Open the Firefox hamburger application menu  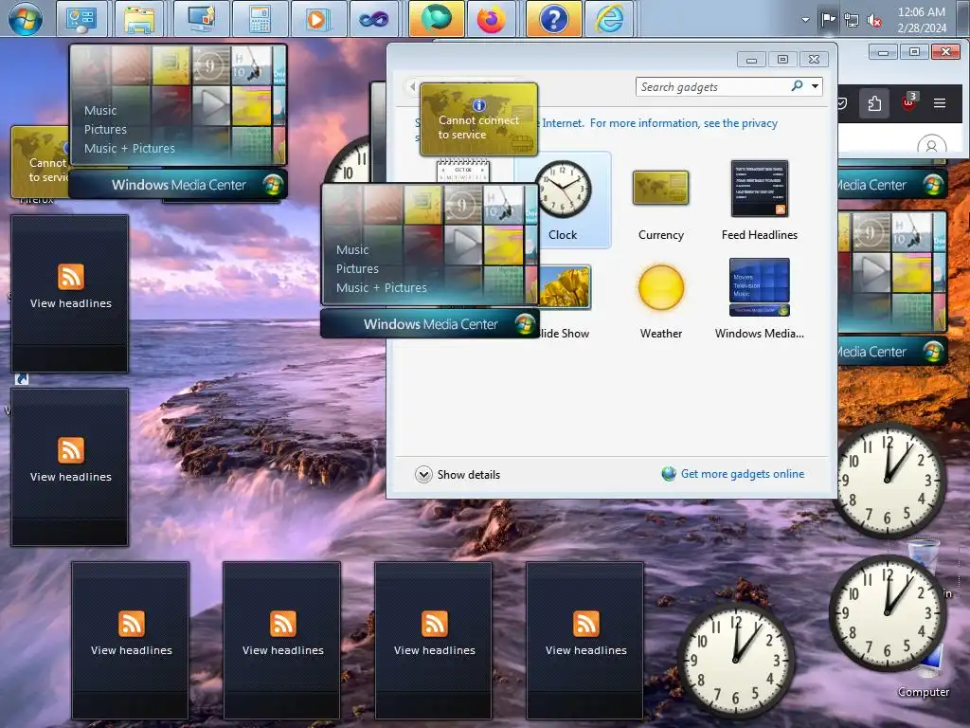(939, 102)
